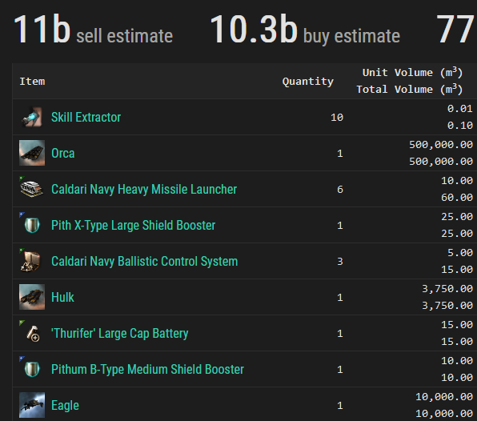The width and height of the screenshot is (477, 421).
Task: Open the Pithum B-Type Medium Shield Booster link
Action: pyautogui.click(x=147, y=369)
